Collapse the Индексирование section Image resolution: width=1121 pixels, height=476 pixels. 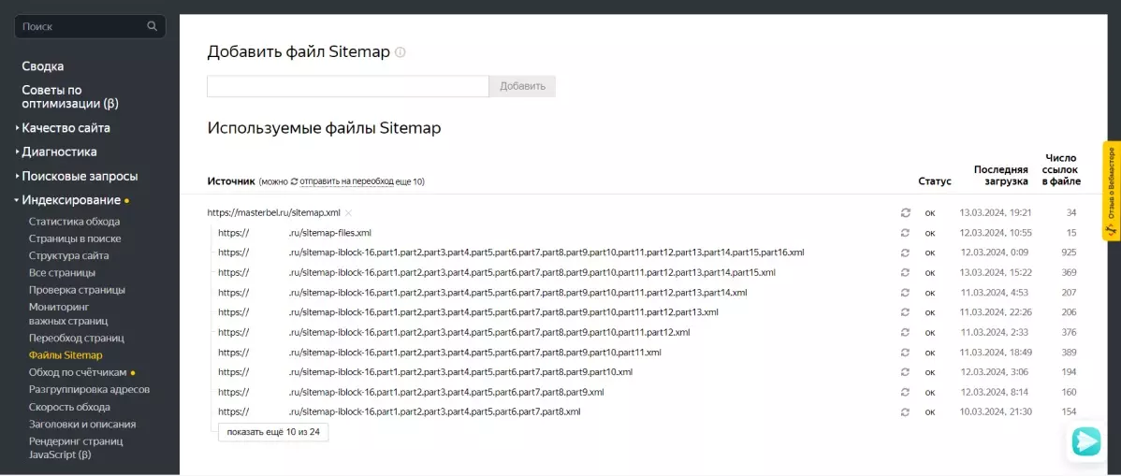71,200
